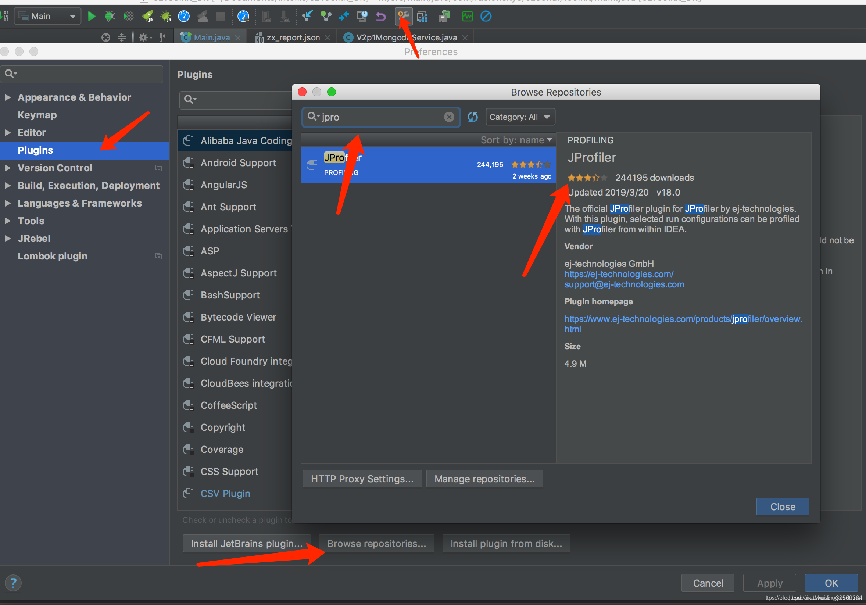Screen dimensions: 866x605
Task: Click Install plugin from disk button
Action: [506, 544]
